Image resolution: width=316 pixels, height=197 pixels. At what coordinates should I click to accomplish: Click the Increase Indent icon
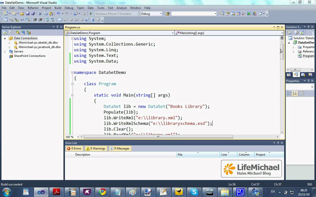(41, 20)
